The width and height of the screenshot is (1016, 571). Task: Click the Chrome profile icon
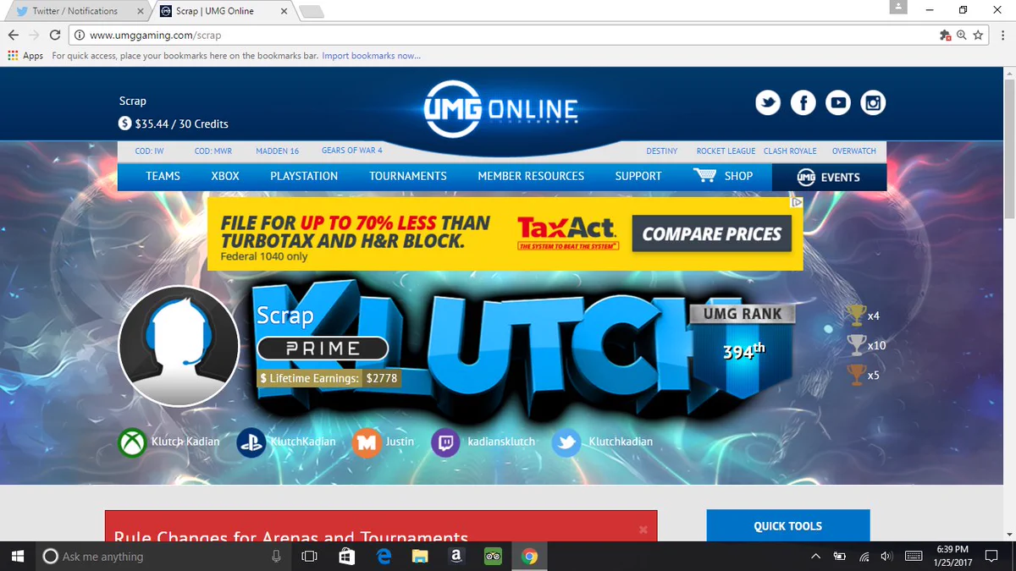point(898,7)
